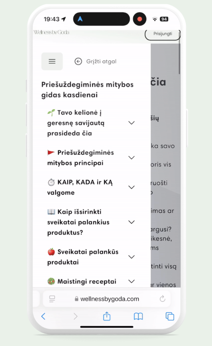Viewport: 212px width, 346px height.
Task: Tap Safari share icon
Action: (x=107, y=316)
